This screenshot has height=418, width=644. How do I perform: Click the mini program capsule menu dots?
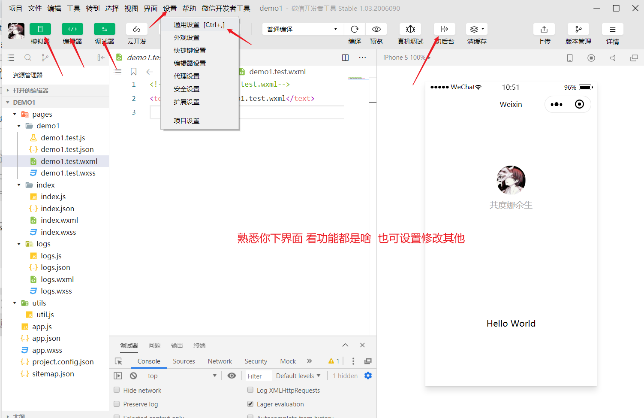[x=557, y=104]
